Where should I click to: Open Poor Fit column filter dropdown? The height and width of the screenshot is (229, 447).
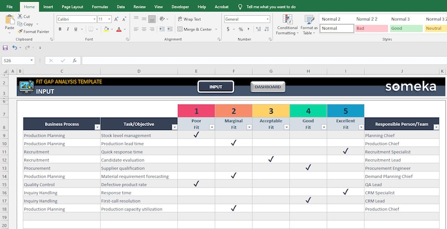(x=212, y=127)
